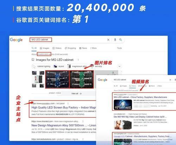Select the leyard image chip
The image size is (176, 145).
point(59,67)
